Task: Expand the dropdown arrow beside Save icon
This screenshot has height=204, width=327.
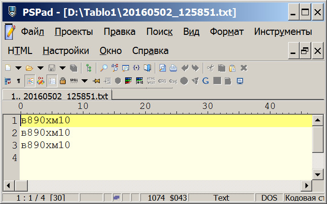Action: tap(62, 68)
